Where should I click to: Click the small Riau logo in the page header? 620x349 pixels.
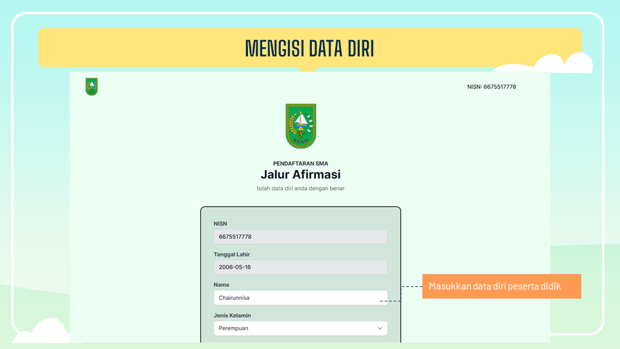(x=92, y=87)
